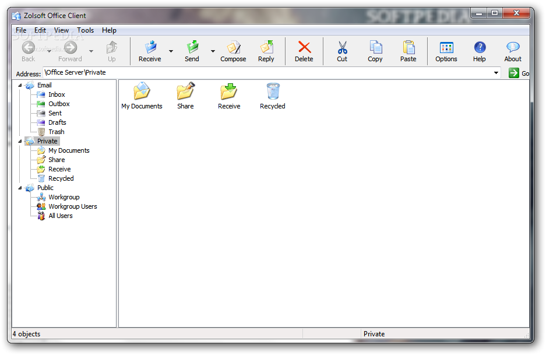This screenshot has width=546, height=355.
Task: Select My Documents in the tree
Action: (69, 150)
